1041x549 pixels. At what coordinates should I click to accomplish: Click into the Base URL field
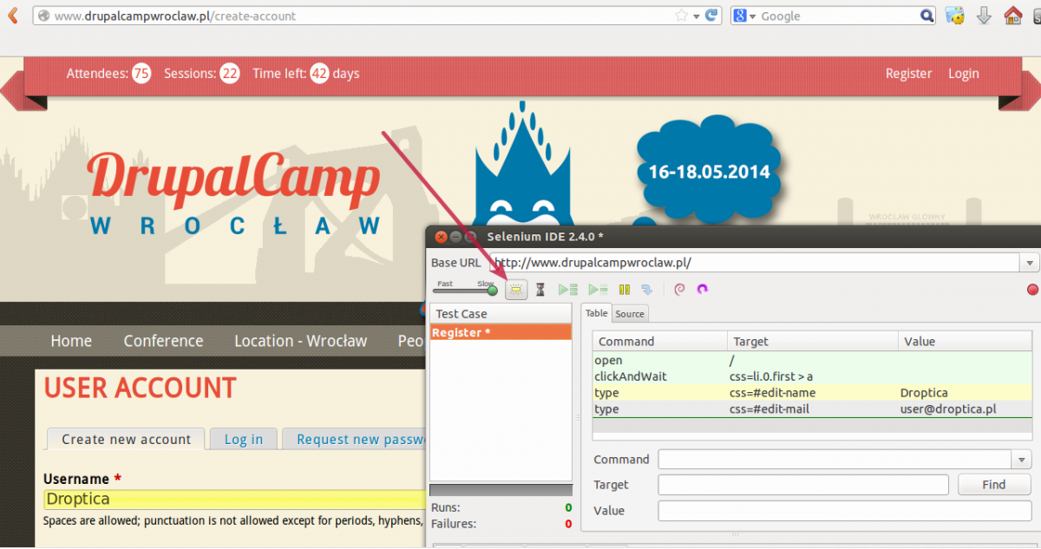coord(754,263)
